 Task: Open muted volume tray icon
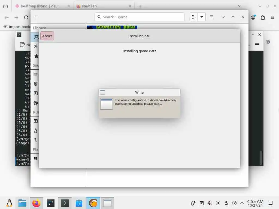[210, 203]
